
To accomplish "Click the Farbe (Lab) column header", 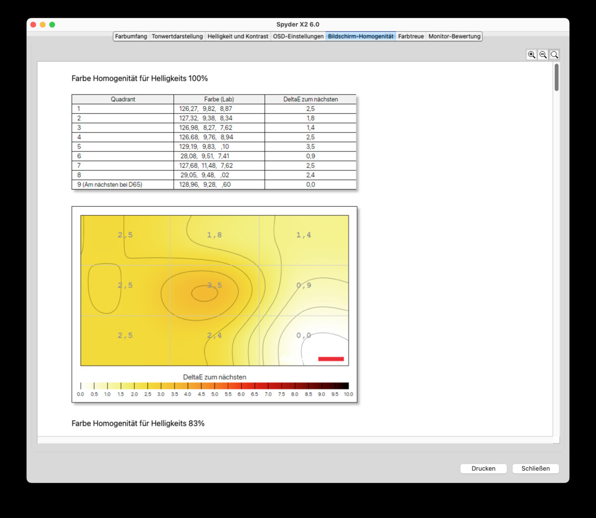I will coord(219,99).
